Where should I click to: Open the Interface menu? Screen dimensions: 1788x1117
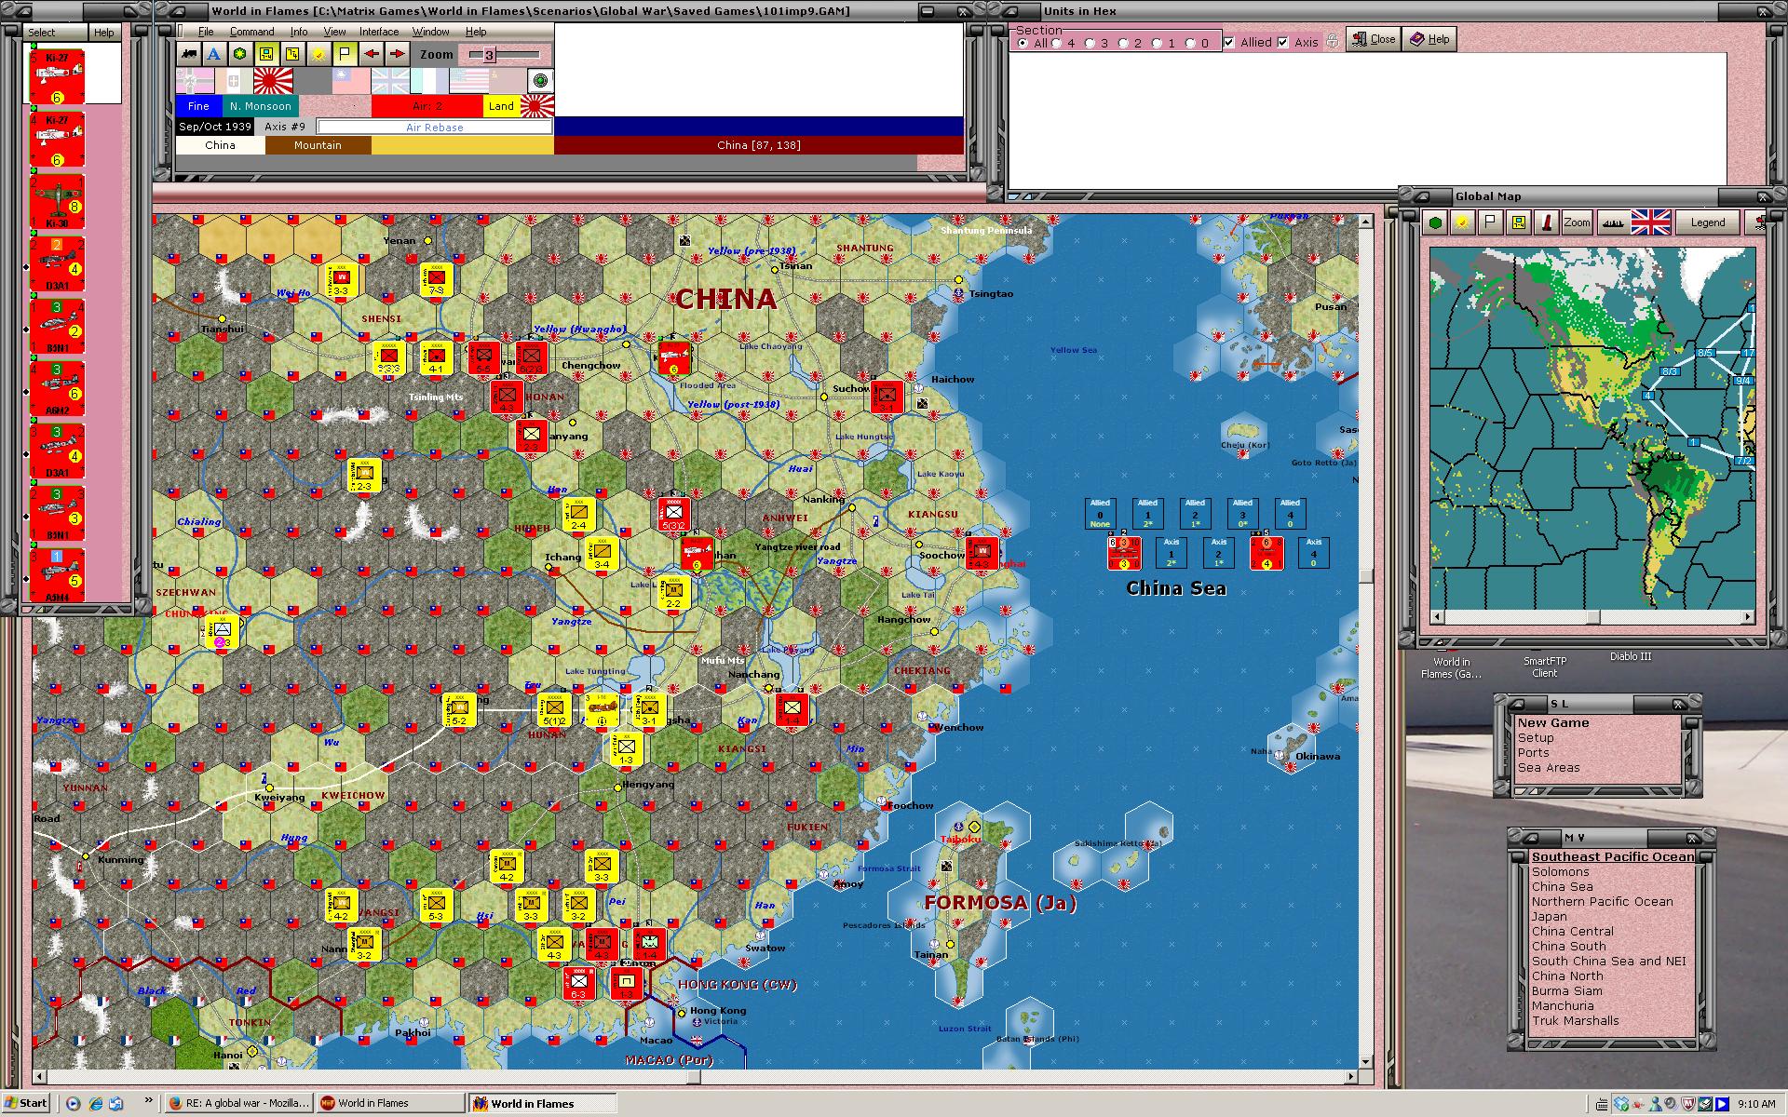379,32
